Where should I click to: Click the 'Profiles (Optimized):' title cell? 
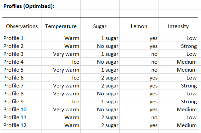(29, 7)
